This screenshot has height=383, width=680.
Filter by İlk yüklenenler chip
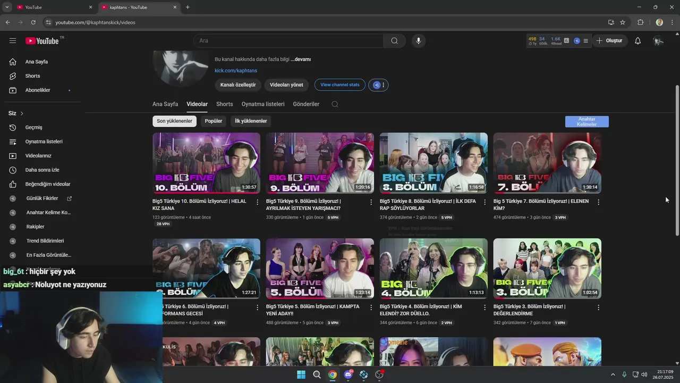click(x=251, y=121)
